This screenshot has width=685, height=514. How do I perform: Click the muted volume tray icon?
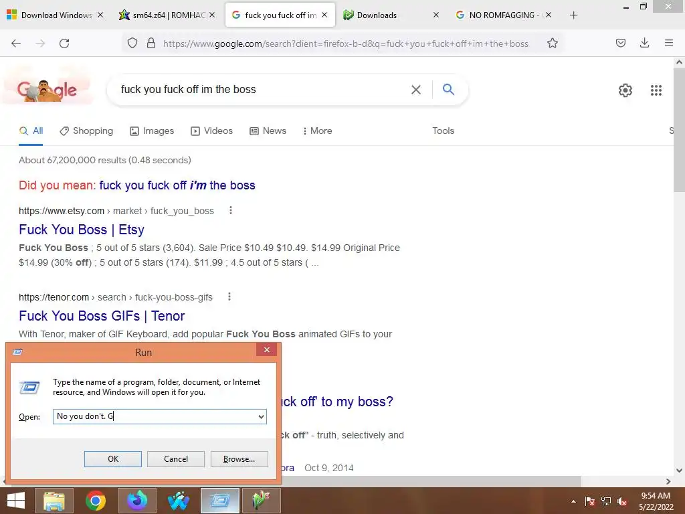(x=622, y=501)
